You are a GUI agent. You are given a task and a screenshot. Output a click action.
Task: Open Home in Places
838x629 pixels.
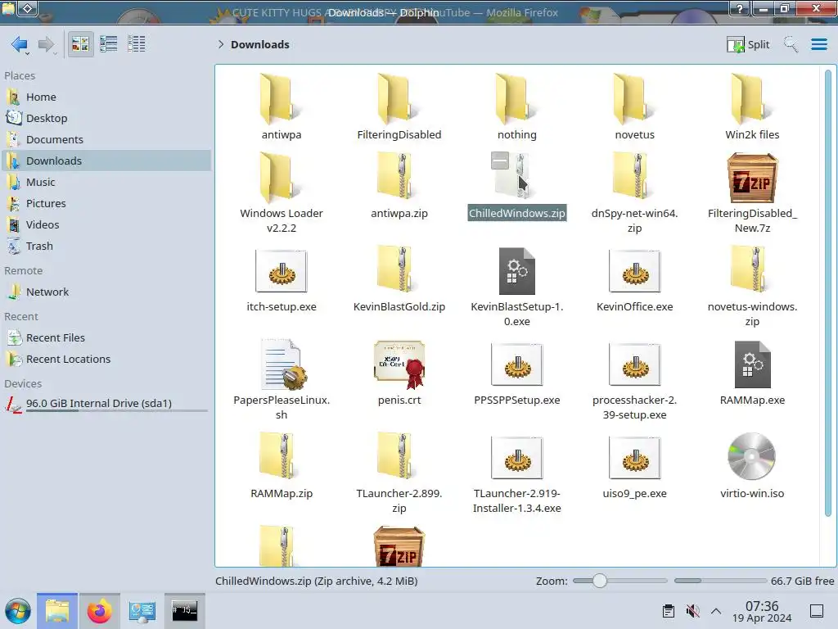coord(106,97)
